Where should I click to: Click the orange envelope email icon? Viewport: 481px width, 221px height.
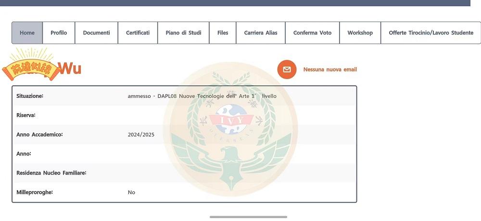tap(287, 70)
